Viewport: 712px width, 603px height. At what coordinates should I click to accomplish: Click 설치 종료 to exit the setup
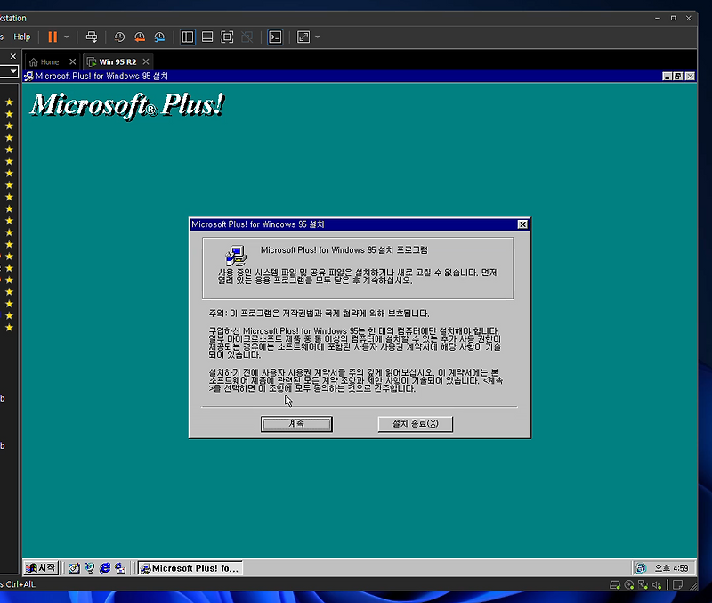pos(415,424)
